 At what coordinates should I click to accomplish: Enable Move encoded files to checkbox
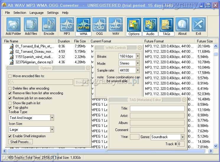[x=10, y=76]
